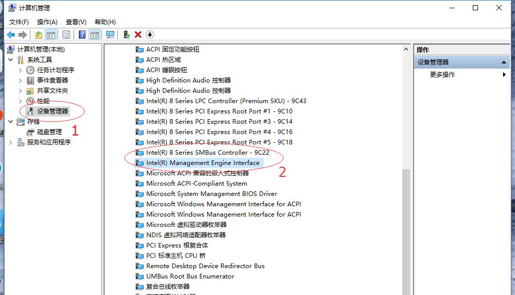
Task: Select PCI Express Root Port #5 - 9C18
Action: (219, 142)
